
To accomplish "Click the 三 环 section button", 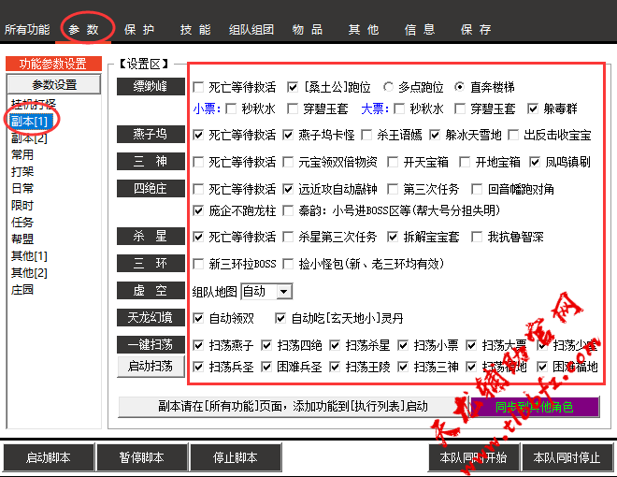I will point(151,264).
